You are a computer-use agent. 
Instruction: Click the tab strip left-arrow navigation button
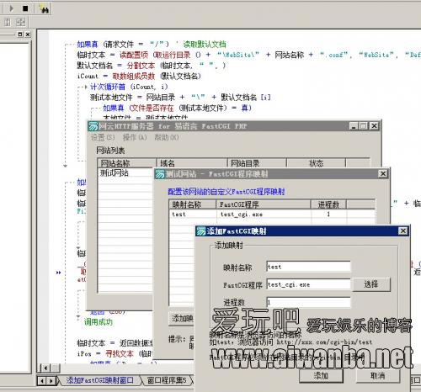pos(42,381)
